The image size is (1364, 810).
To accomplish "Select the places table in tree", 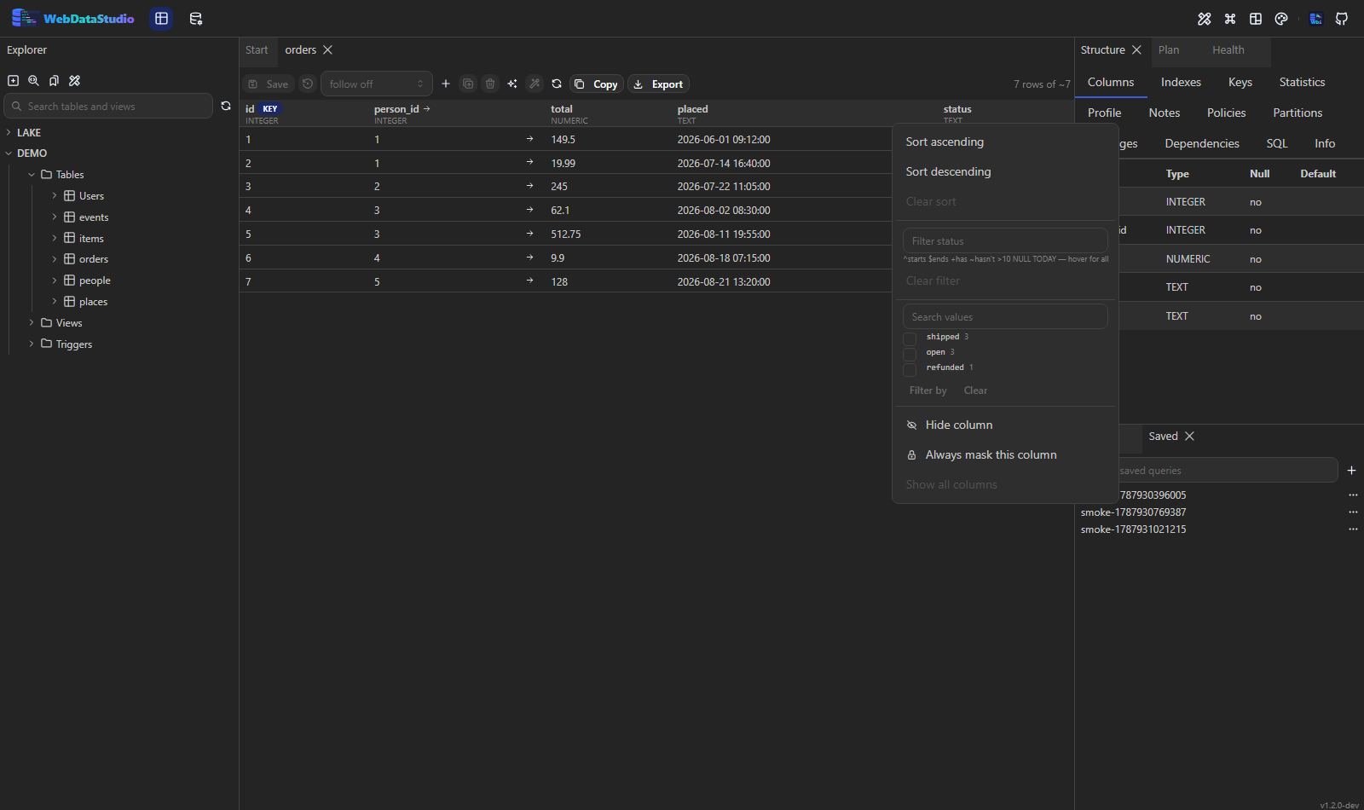I will 93,301.
